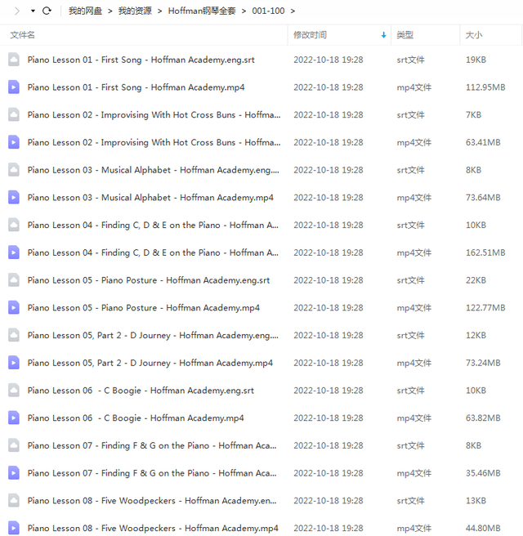The width and height of the screenshot is (523, 536).
Task: Open the navigation history dropdown arrow
Action: click(x=33, y=11)
